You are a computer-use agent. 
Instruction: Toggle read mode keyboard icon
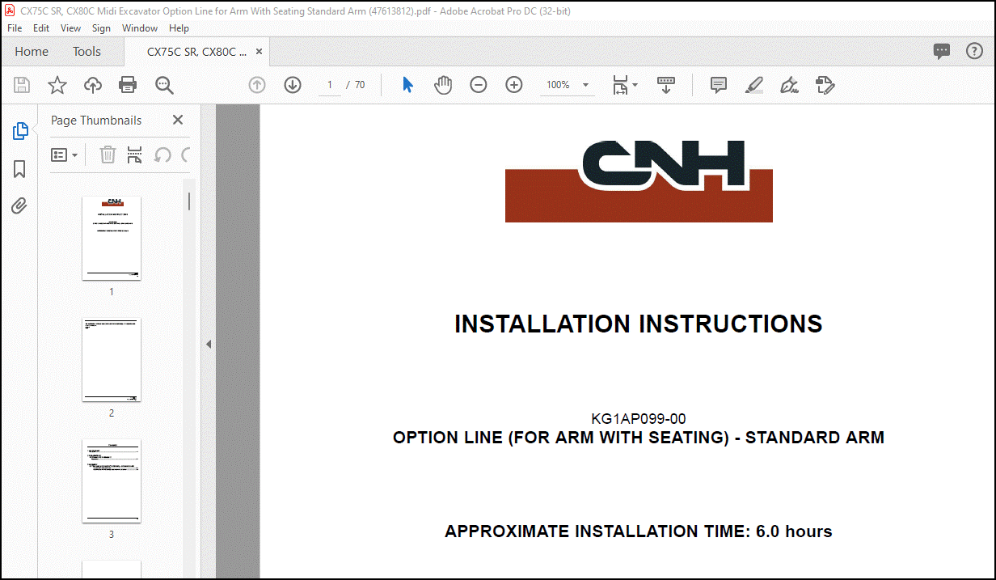point(666,85)
